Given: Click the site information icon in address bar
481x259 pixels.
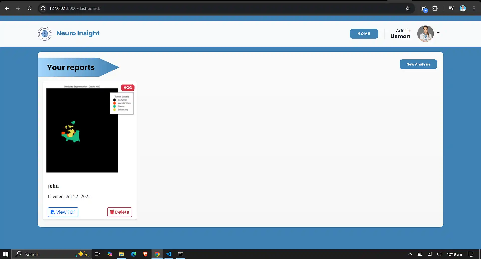Looking at the screenshot, I should point(43,8).
